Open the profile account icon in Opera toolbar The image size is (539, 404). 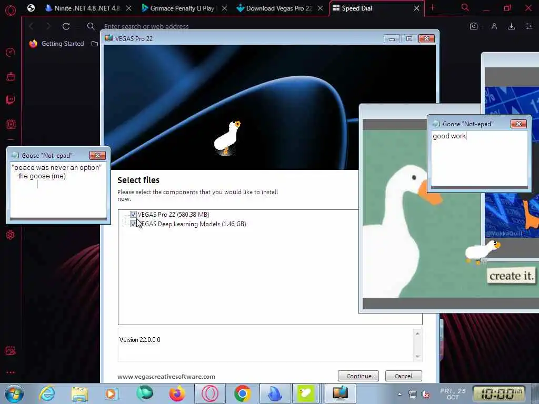494,26
